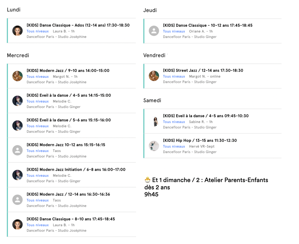Open Modern Jazz Initiation 6-8 ans class
299x244 pixels.
[76, 169]
